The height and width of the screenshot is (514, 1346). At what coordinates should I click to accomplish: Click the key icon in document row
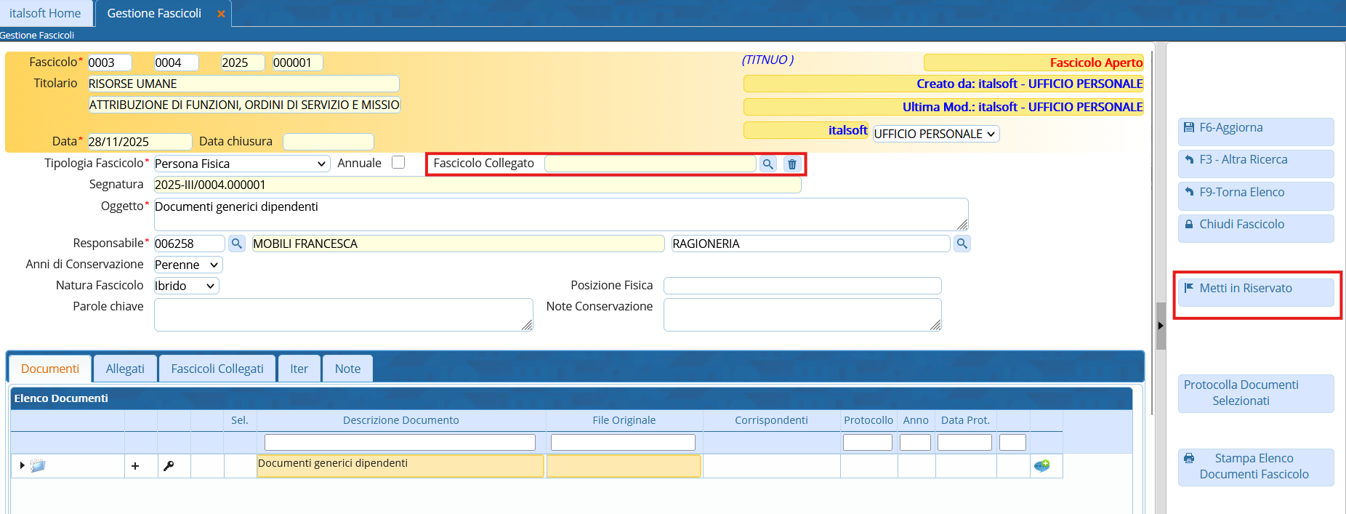click(169, 466)
